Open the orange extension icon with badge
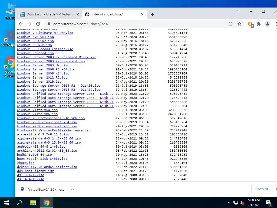The height and width of the screenshot is (208, 277). (x=250, y=24)
